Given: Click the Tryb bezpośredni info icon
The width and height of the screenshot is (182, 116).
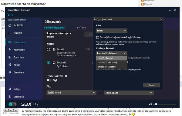Looking at the screenshot, I should coord(66,76).
